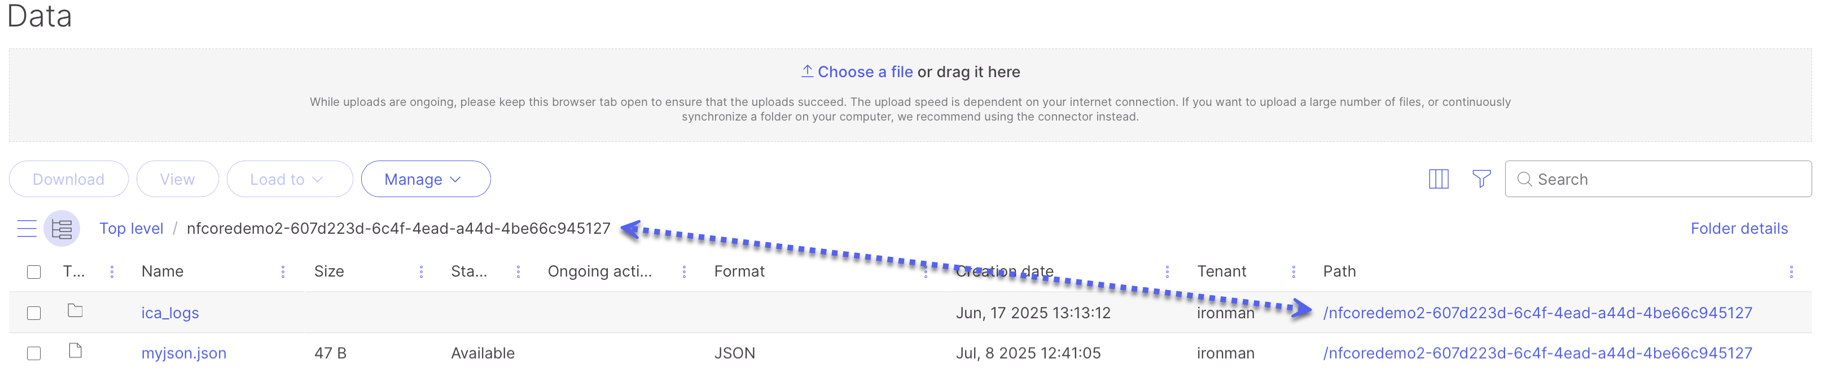The image size is (1824, 374).
Task: Open the Load to dropdown
Action: pos(289,180)
